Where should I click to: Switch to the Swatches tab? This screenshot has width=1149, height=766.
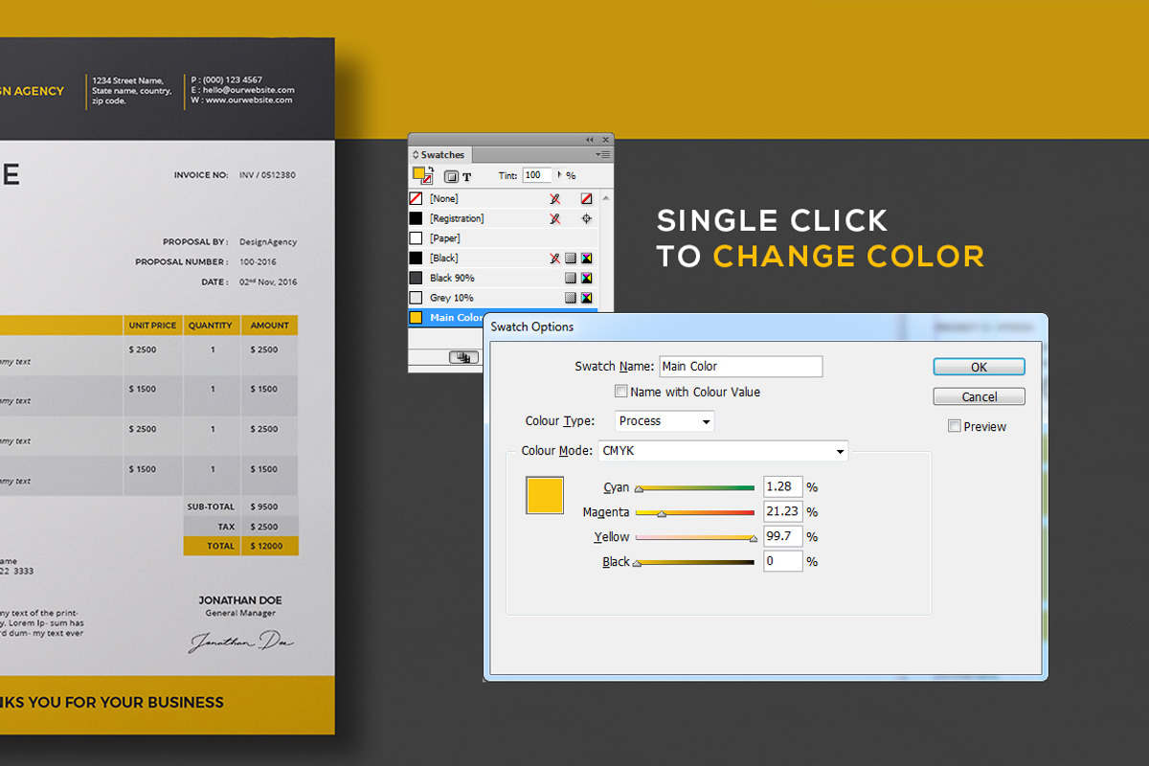point(439,154)
